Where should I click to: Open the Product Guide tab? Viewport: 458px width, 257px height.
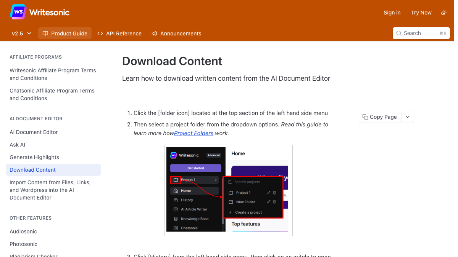[65, 34]
